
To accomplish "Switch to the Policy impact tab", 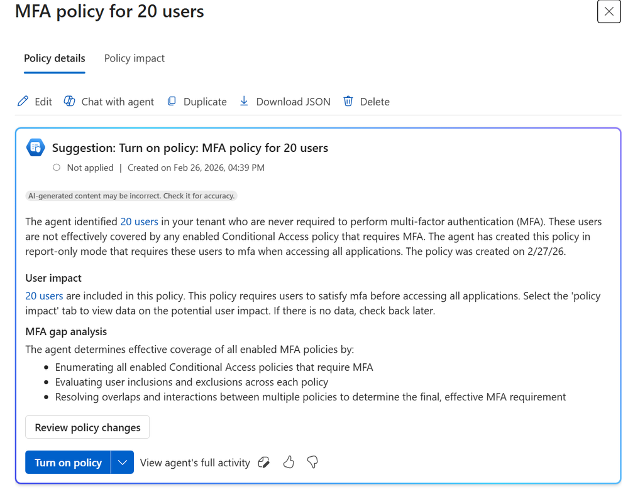I will 135,58.
